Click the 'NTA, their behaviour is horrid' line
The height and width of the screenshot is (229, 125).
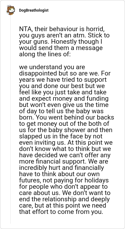[62, 29]
